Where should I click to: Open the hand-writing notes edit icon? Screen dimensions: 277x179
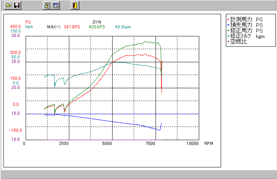tap(47, 6)
